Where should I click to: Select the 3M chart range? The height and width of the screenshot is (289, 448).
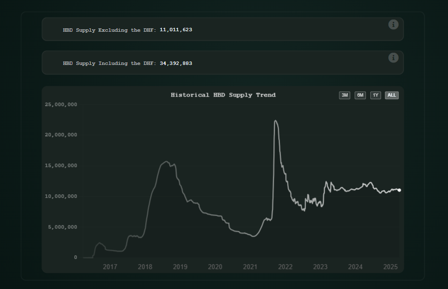(345, 95)
